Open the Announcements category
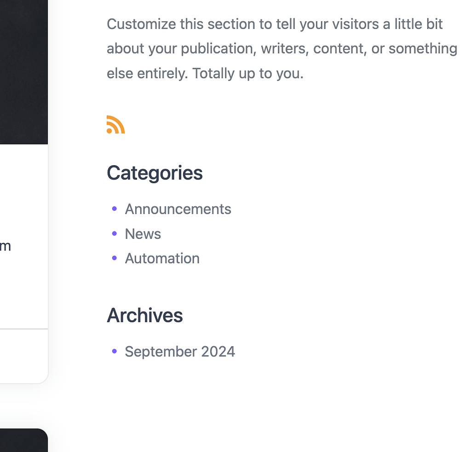Viewport: 471px width, 452px height. (178, 209)
